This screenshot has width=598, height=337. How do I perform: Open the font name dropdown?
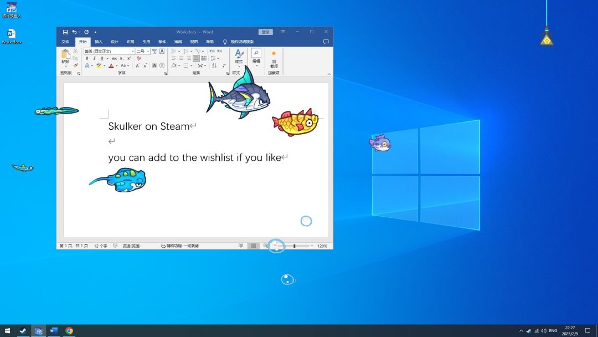pyautogui.click(x=133, y=51)
